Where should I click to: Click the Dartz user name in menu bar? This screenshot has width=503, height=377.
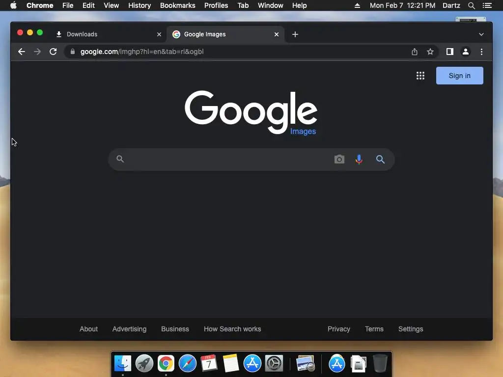click(451, 5)
